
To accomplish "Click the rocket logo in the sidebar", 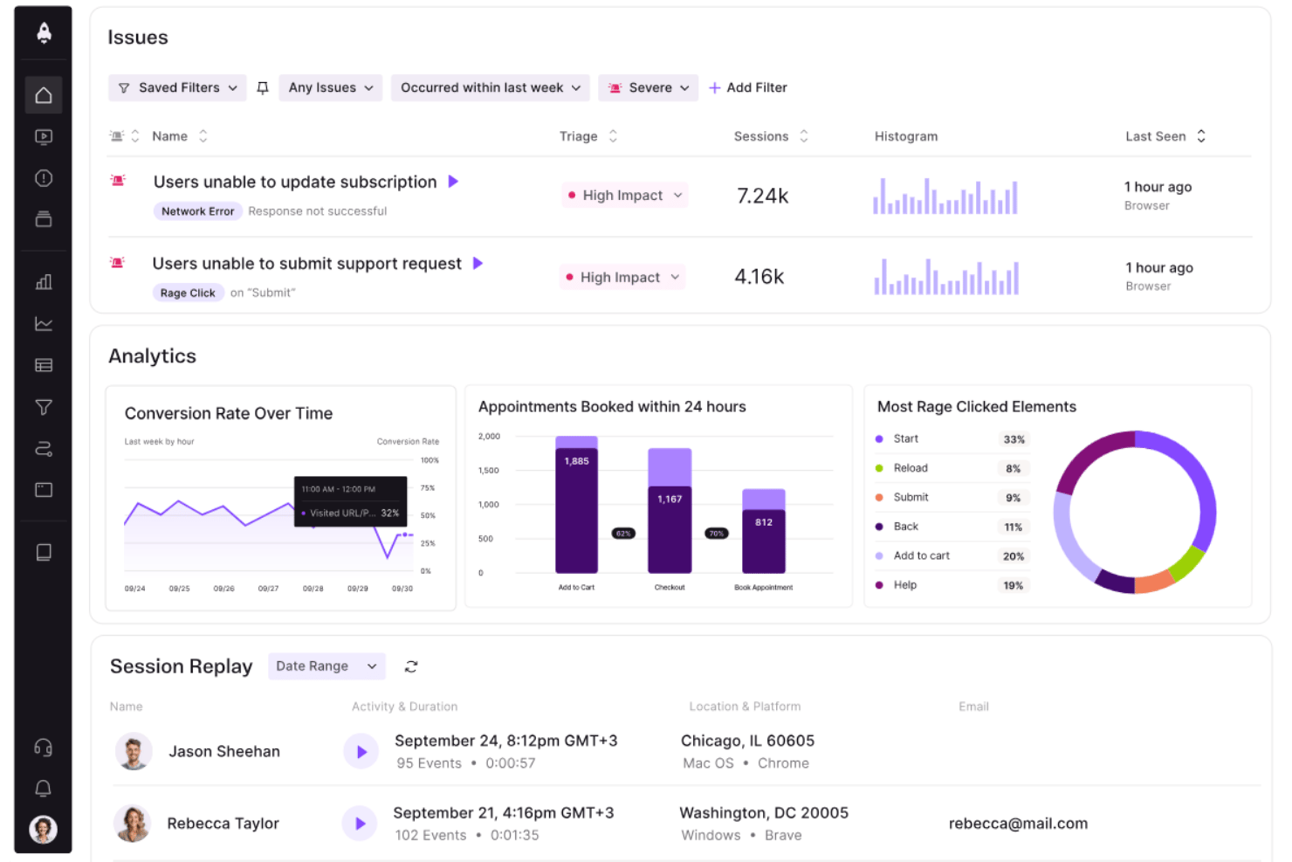I will click(44, 33).
